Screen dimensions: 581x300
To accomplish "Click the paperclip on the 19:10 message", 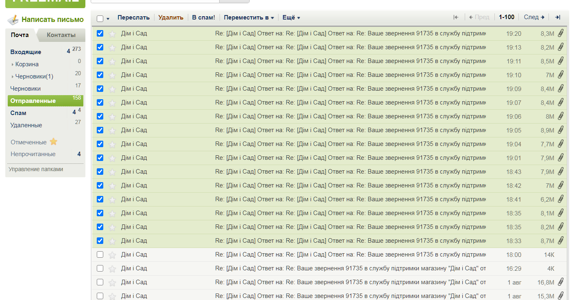I will click(x=561, y=74).
